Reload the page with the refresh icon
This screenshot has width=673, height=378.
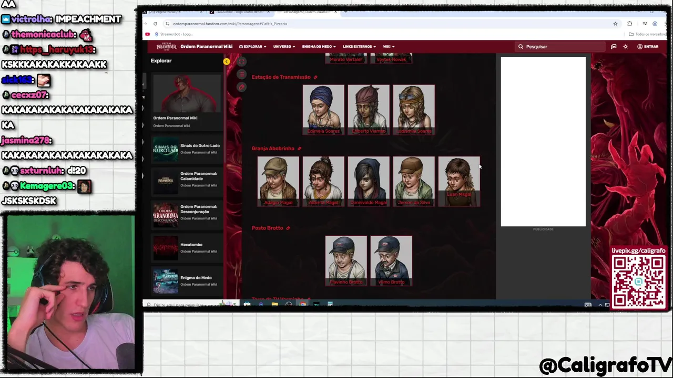[x=155, y=24]
